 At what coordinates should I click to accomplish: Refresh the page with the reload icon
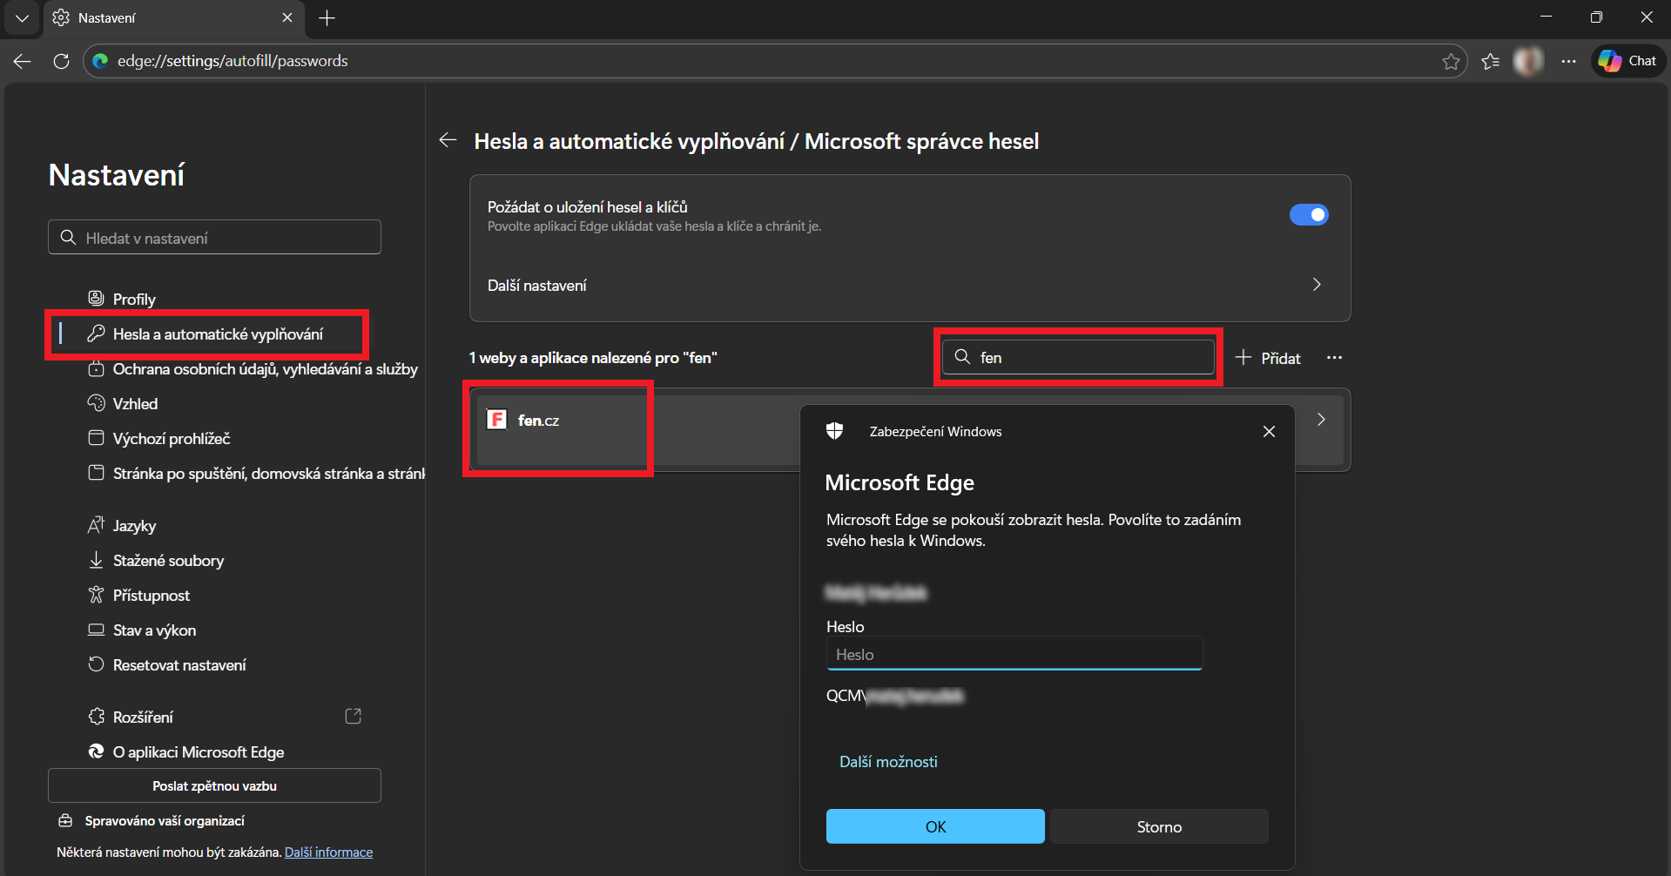(61, 61)
